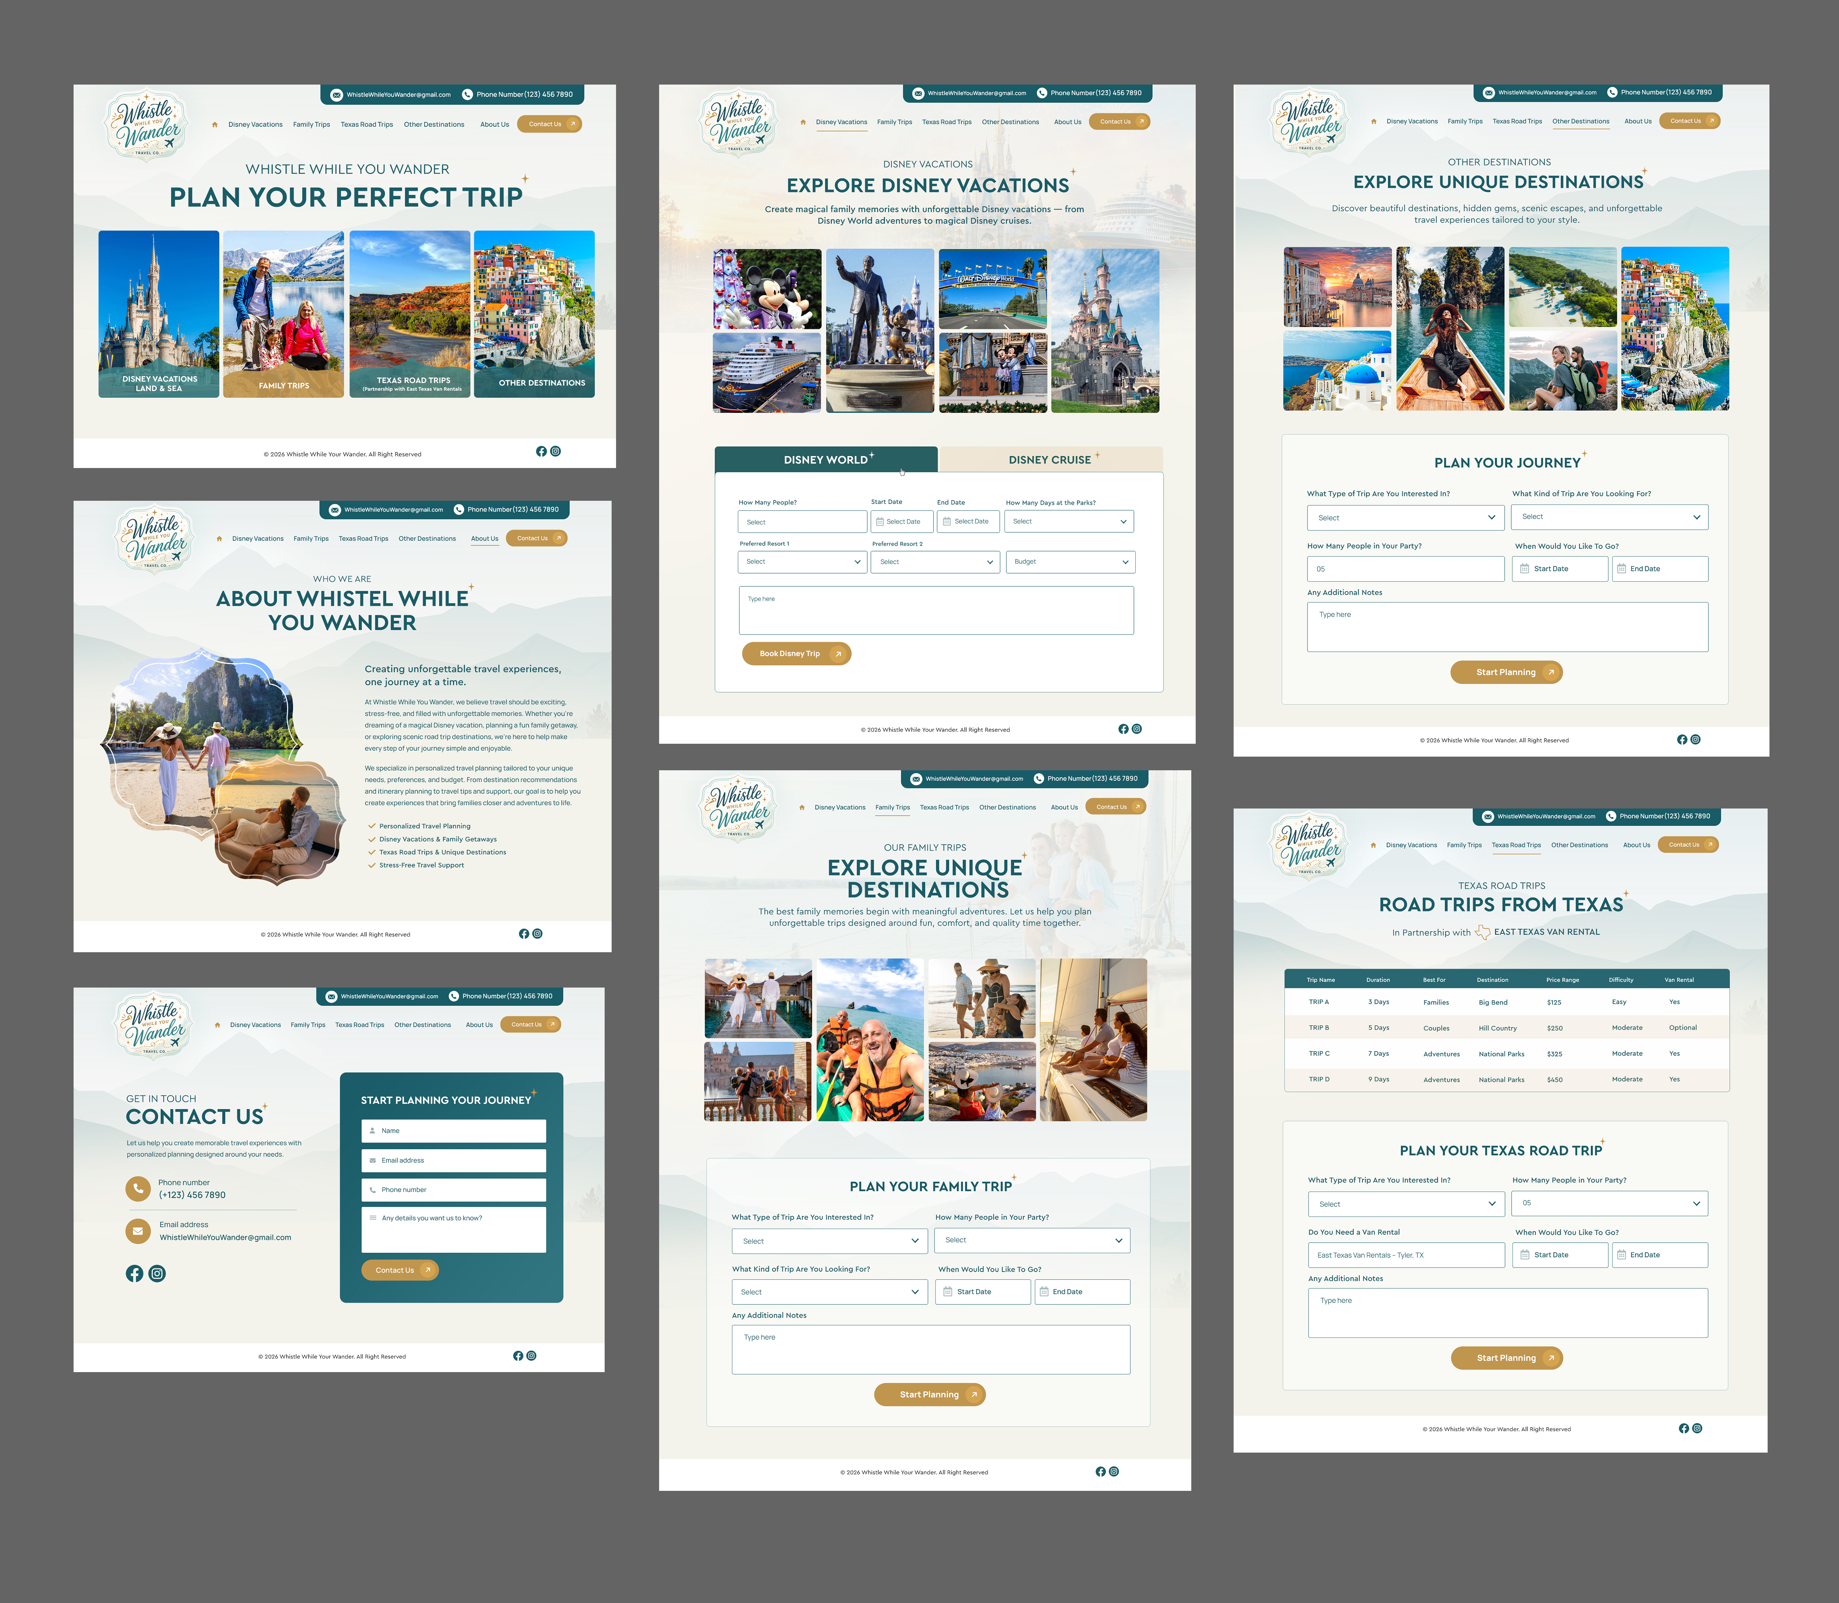Image resolution: width=1839 pixels, height=1603 pixels.
Task: Click Start Planning in Family Trip form
Action: 930,1395
